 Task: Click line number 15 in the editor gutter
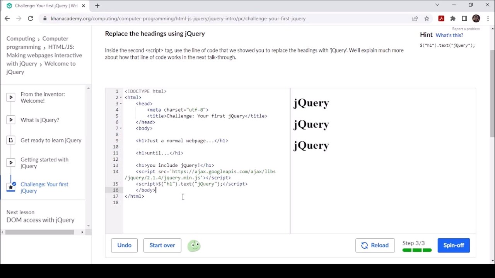tap(116, 184)
